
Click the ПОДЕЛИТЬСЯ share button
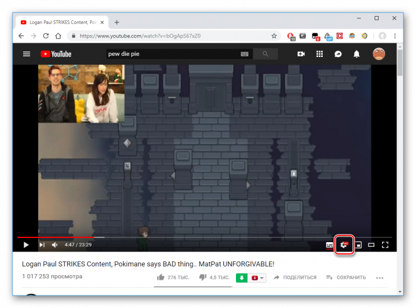coord(295,277)
